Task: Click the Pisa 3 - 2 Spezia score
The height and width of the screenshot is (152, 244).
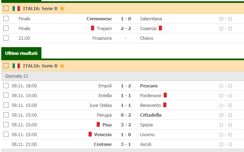Action: pos(126,125)
